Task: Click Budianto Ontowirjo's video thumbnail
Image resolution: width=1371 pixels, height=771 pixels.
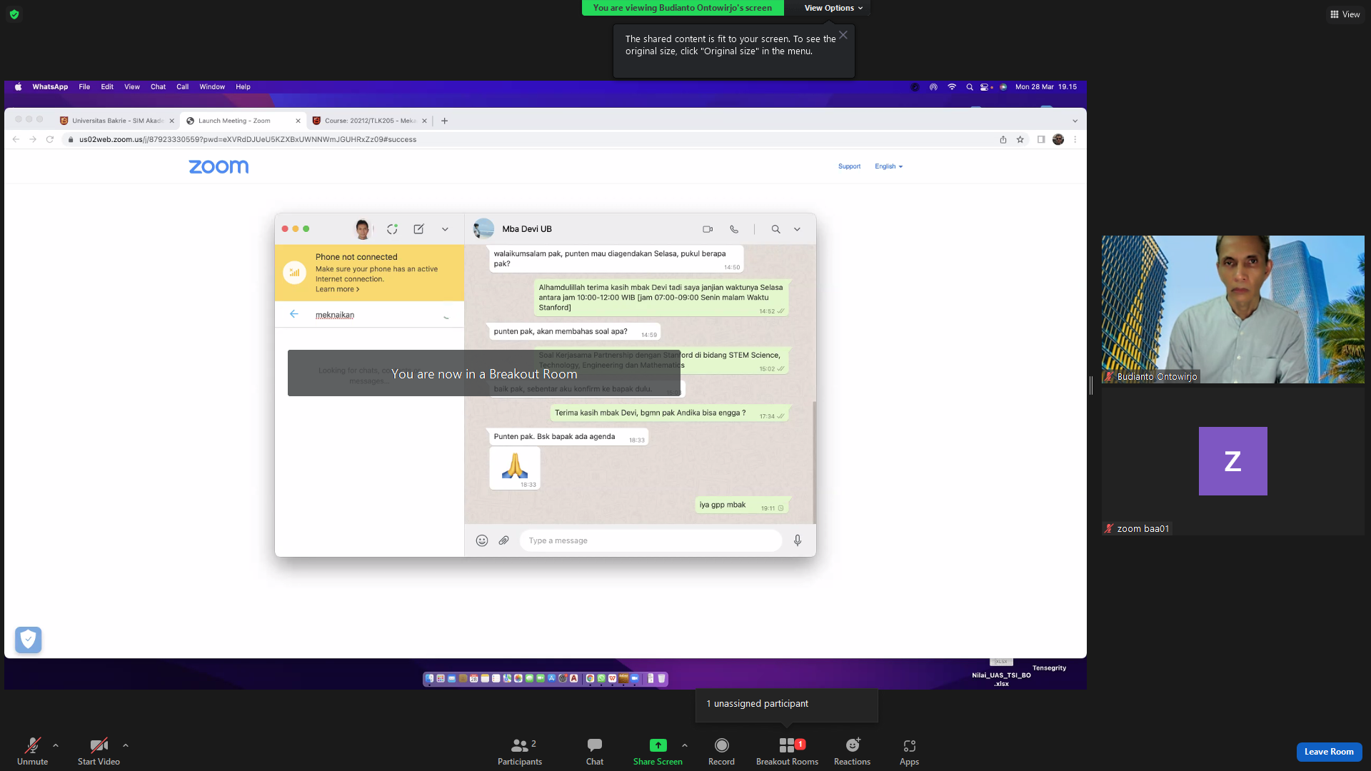Action: [1232, 309]
